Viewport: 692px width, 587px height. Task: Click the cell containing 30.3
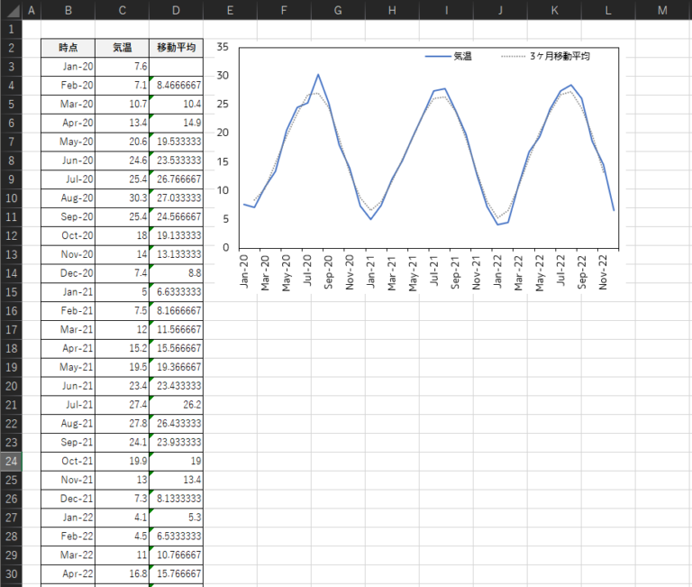point(122,197)
